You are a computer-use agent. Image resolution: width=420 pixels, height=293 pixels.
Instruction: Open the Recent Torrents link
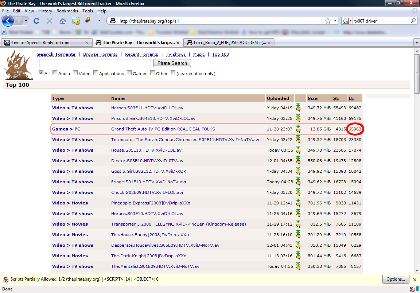pyautogui.click(x=141, y=54)
